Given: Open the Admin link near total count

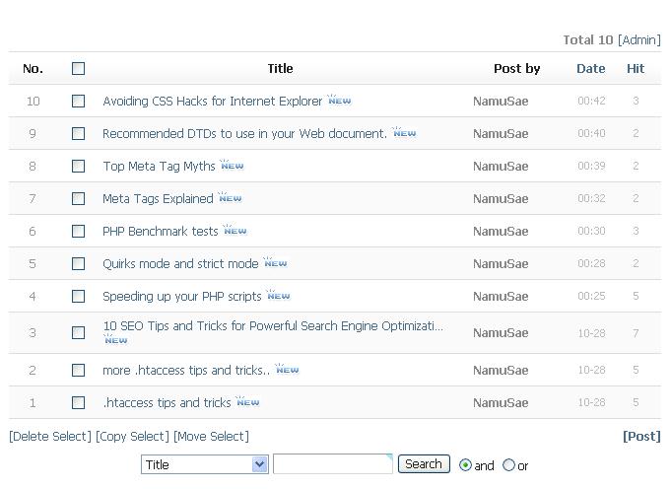Looking at the screenshot, I should coord(638,39).
